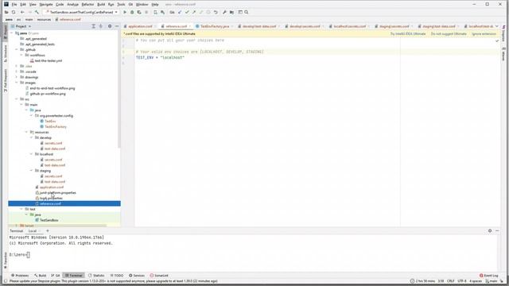
Task: Click the Stop icon in the run toolbar
Action: pyautogui.click(x=146, y=12)
